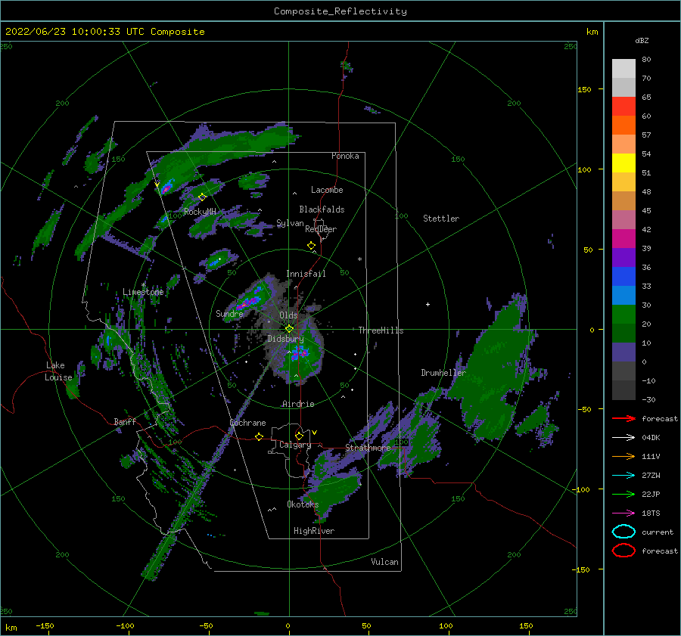Click the Vulcan town label
Image resolution: width=681 pixels, height=636 pixels.
coord(384,561)
